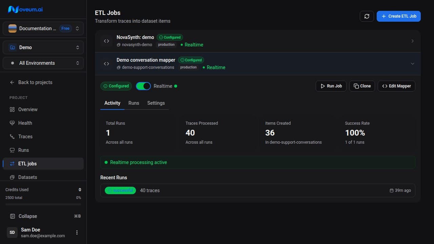This screenshot has width=434, height=244.
Task: Open the Runs sidebar item
Action: point(43,150)
